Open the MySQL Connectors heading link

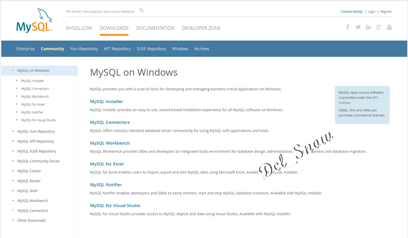[110, 122]
